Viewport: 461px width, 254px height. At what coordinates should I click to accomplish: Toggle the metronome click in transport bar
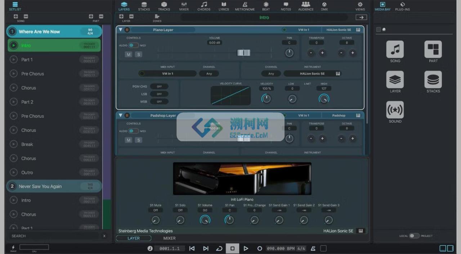coord(313,249)
